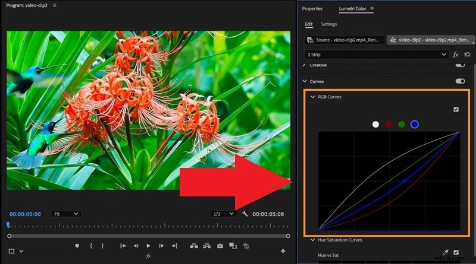Select the blue curve channel
The image size is (476, 264).
[415, 125]
